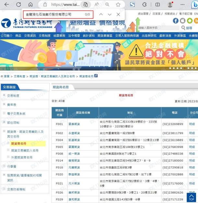Expand the 股票期貨/選擇權契約相關資訊 item
198x203 pixels.
4,175
